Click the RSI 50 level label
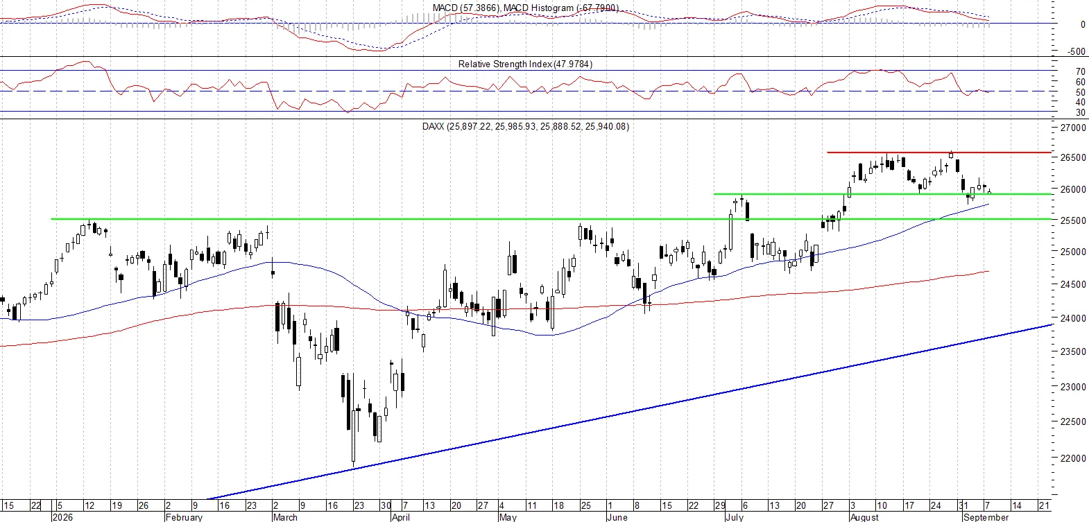The width and height of the screenshot is (1089, 522). 1080,92
